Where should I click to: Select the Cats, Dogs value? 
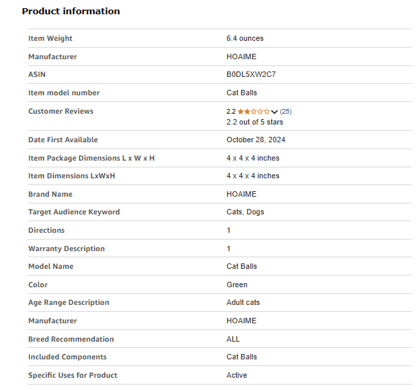(x=245, y=212)
